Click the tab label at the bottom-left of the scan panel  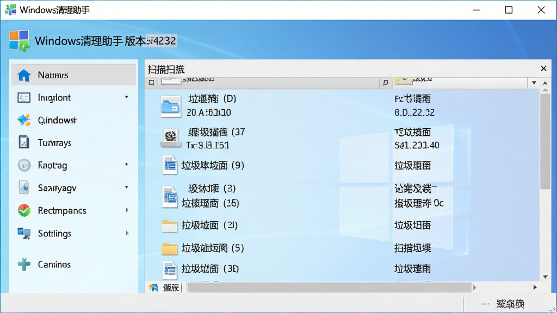171,287
